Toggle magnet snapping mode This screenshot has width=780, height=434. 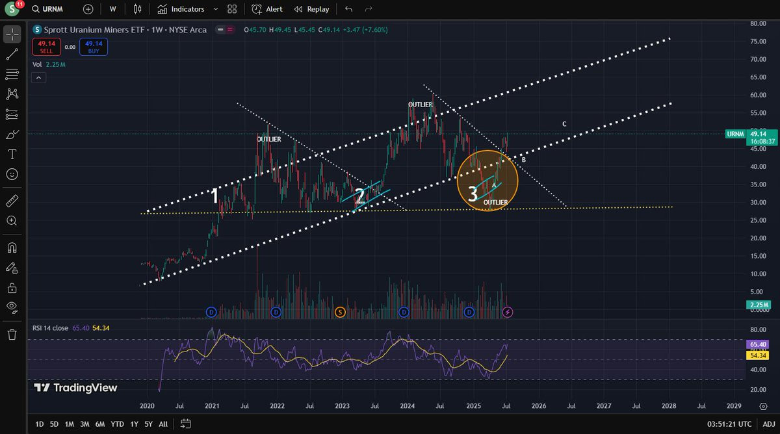12,248
